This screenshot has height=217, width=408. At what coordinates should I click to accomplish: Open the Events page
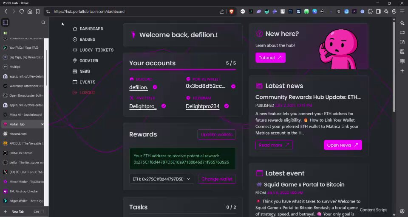(84, 82)
